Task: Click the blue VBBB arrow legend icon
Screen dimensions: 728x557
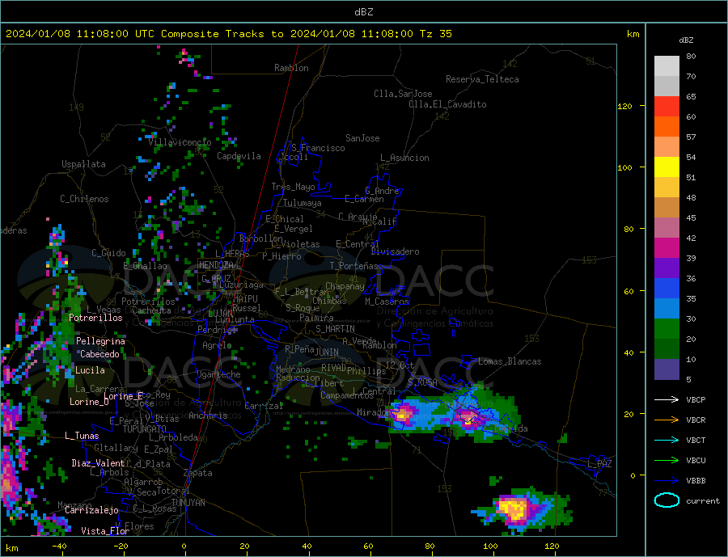Action: (667, 480)
